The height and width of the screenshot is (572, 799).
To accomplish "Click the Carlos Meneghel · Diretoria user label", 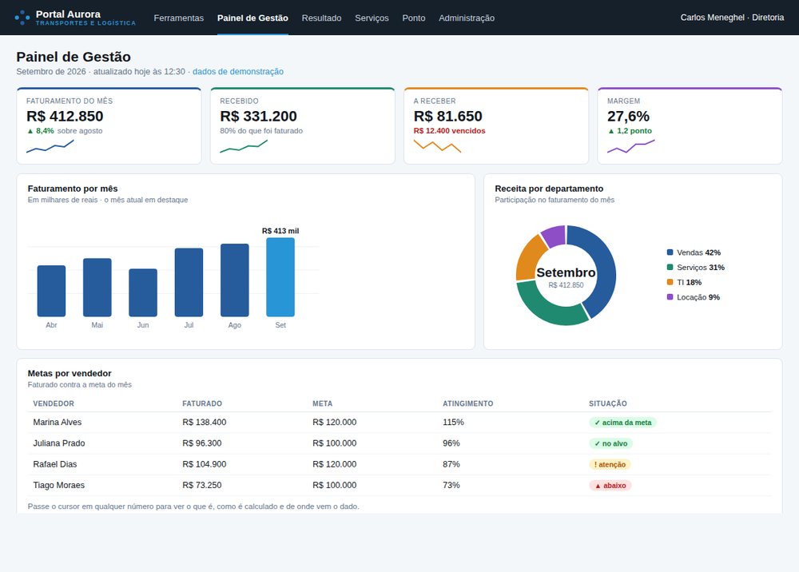I will coord(732,18).
